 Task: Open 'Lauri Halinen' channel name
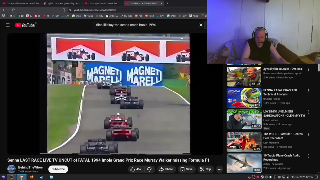coord(270,120)
